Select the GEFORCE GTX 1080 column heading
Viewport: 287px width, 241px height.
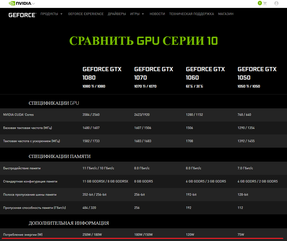[x=102, y=73]
